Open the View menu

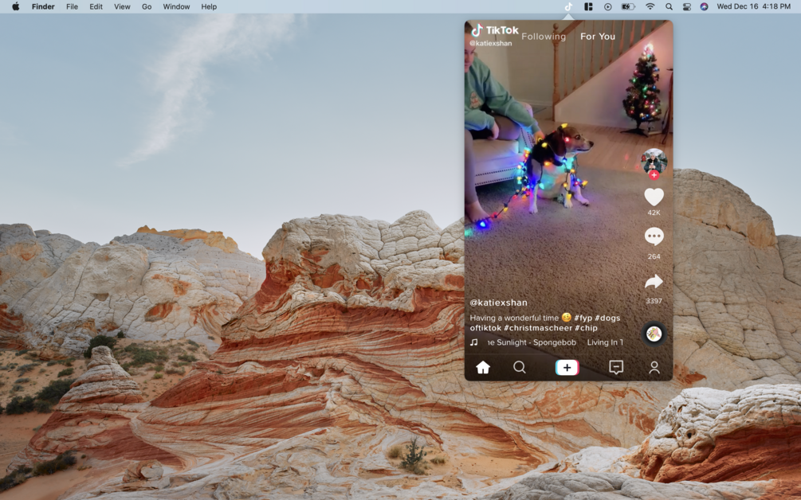pos(122,6)
